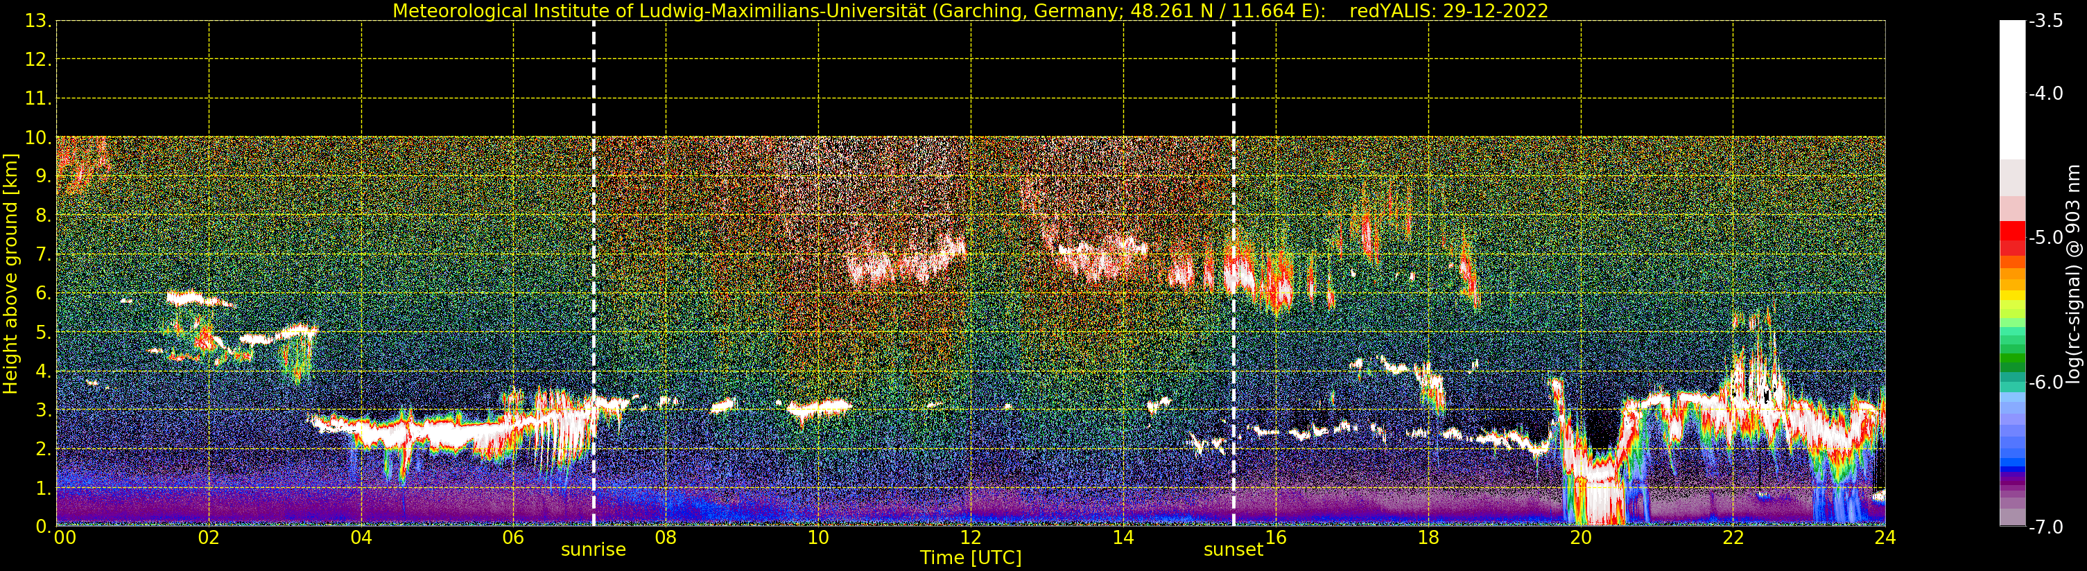Click height axis tick label 9
The height and width of the screenshot is (571, 2087).
(x=42, y=177)
